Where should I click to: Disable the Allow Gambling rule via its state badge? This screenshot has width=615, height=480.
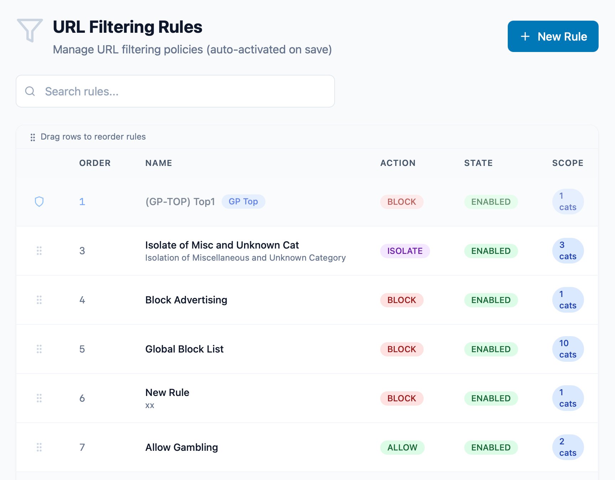click(491, 447)
